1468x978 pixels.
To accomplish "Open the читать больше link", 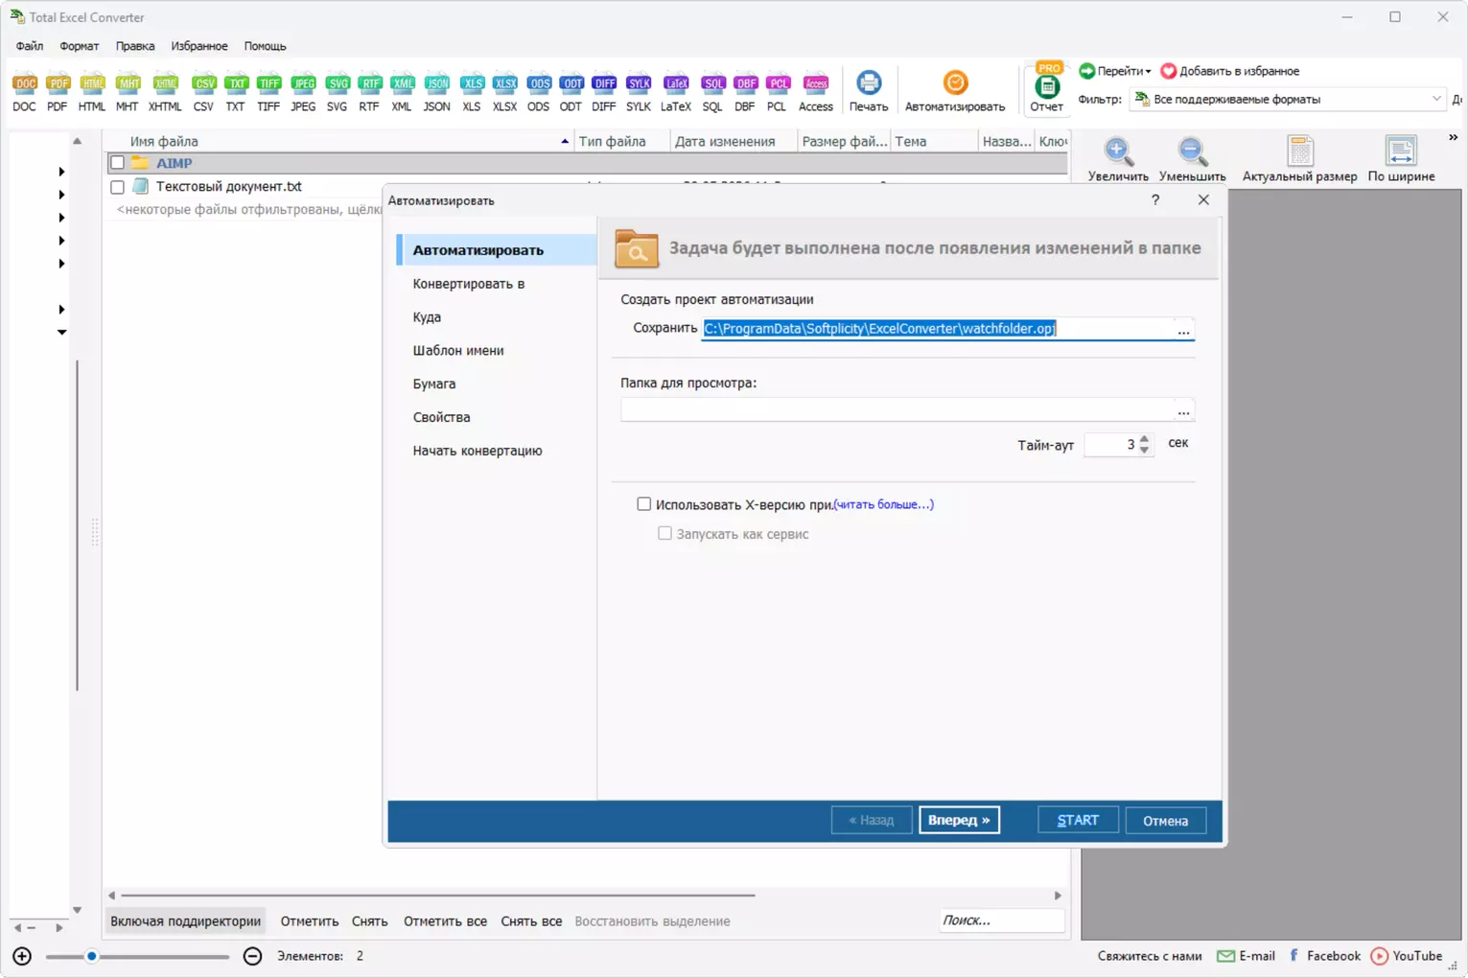I will click(x=883, y=504).
